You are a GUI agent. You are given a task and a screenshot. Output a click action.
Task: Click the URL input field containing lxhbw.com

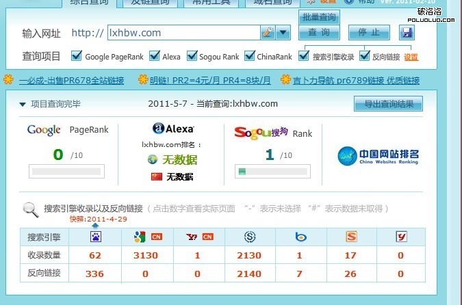(x=183, y=32)
